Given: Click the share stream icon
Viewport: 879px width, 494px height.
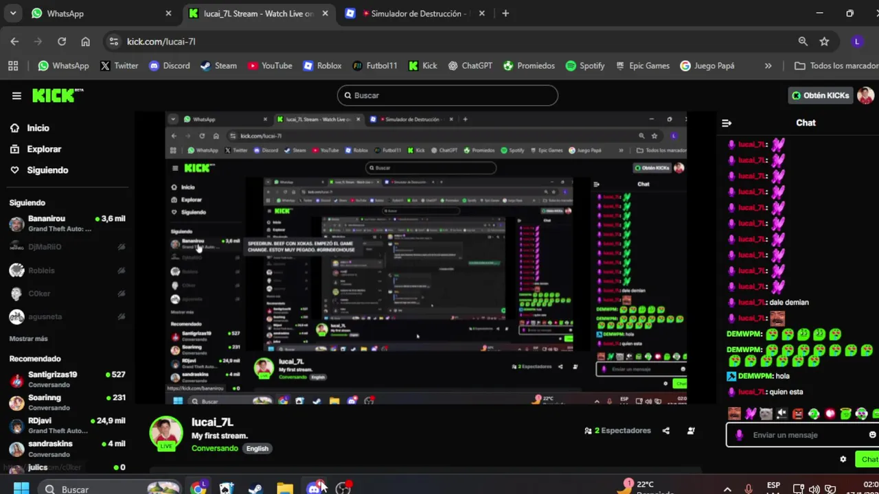Looking at the screenshot, I should tap(665, 431).
